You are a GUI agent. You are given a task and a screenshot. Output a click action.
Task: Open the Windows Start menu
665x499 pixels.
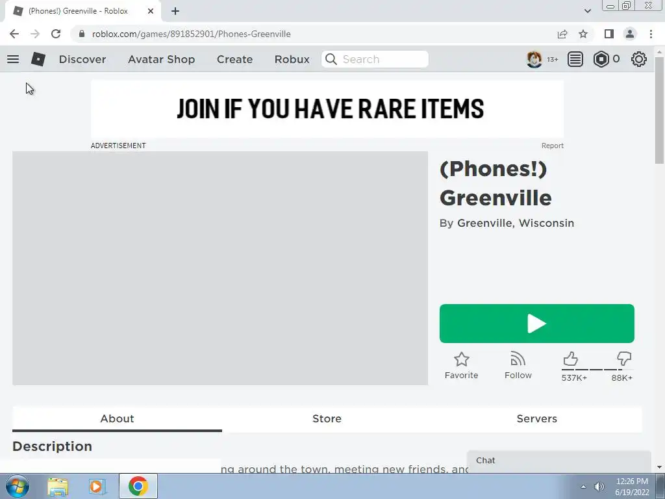pos(17,486)
